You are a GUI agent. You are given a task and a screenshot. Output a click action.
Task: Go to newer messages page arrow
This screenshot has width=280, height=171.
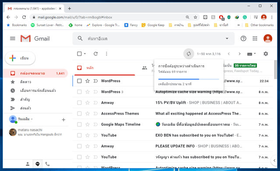click(x=229, y=54)
